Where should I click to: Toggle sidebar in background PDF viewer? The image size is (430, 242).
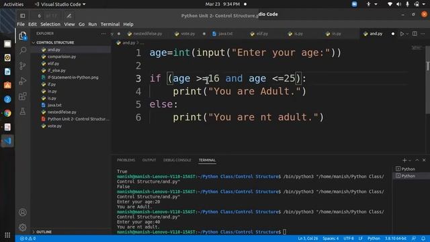[22, 16]
